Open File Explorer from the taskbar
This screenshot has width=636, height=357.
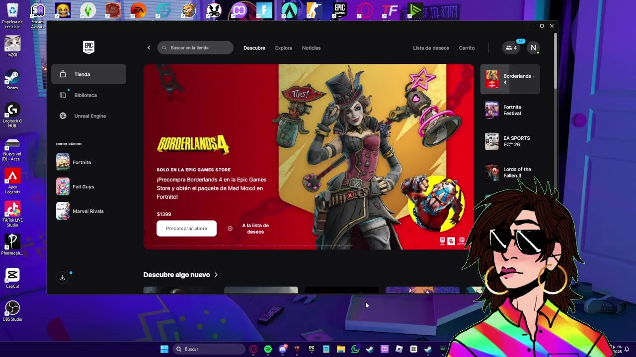(x=341, y=349)
